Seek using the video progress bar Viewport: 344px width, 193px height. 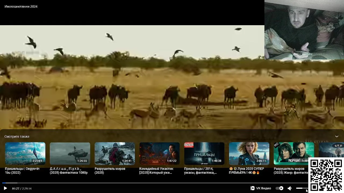pyautogui.click(x=155, y=183)
